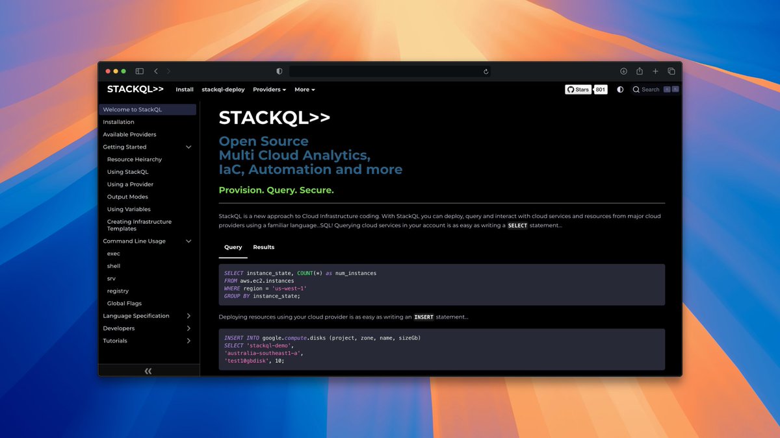The width and height of the screenshot is (780, 438).
Task: Click the Safari address bar
Action: tap(390, 71)
